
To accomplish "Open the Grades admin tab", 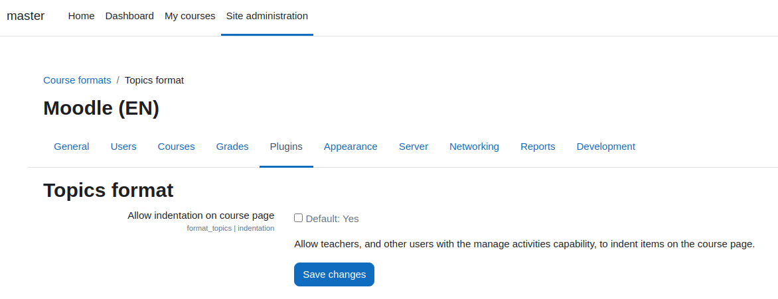I will 232,147.
